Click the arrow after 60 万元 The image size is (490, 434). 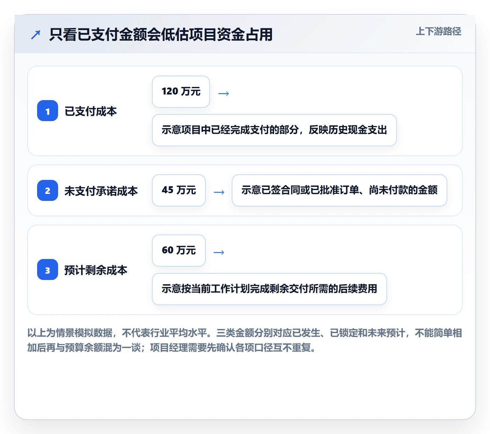(219, 252)
